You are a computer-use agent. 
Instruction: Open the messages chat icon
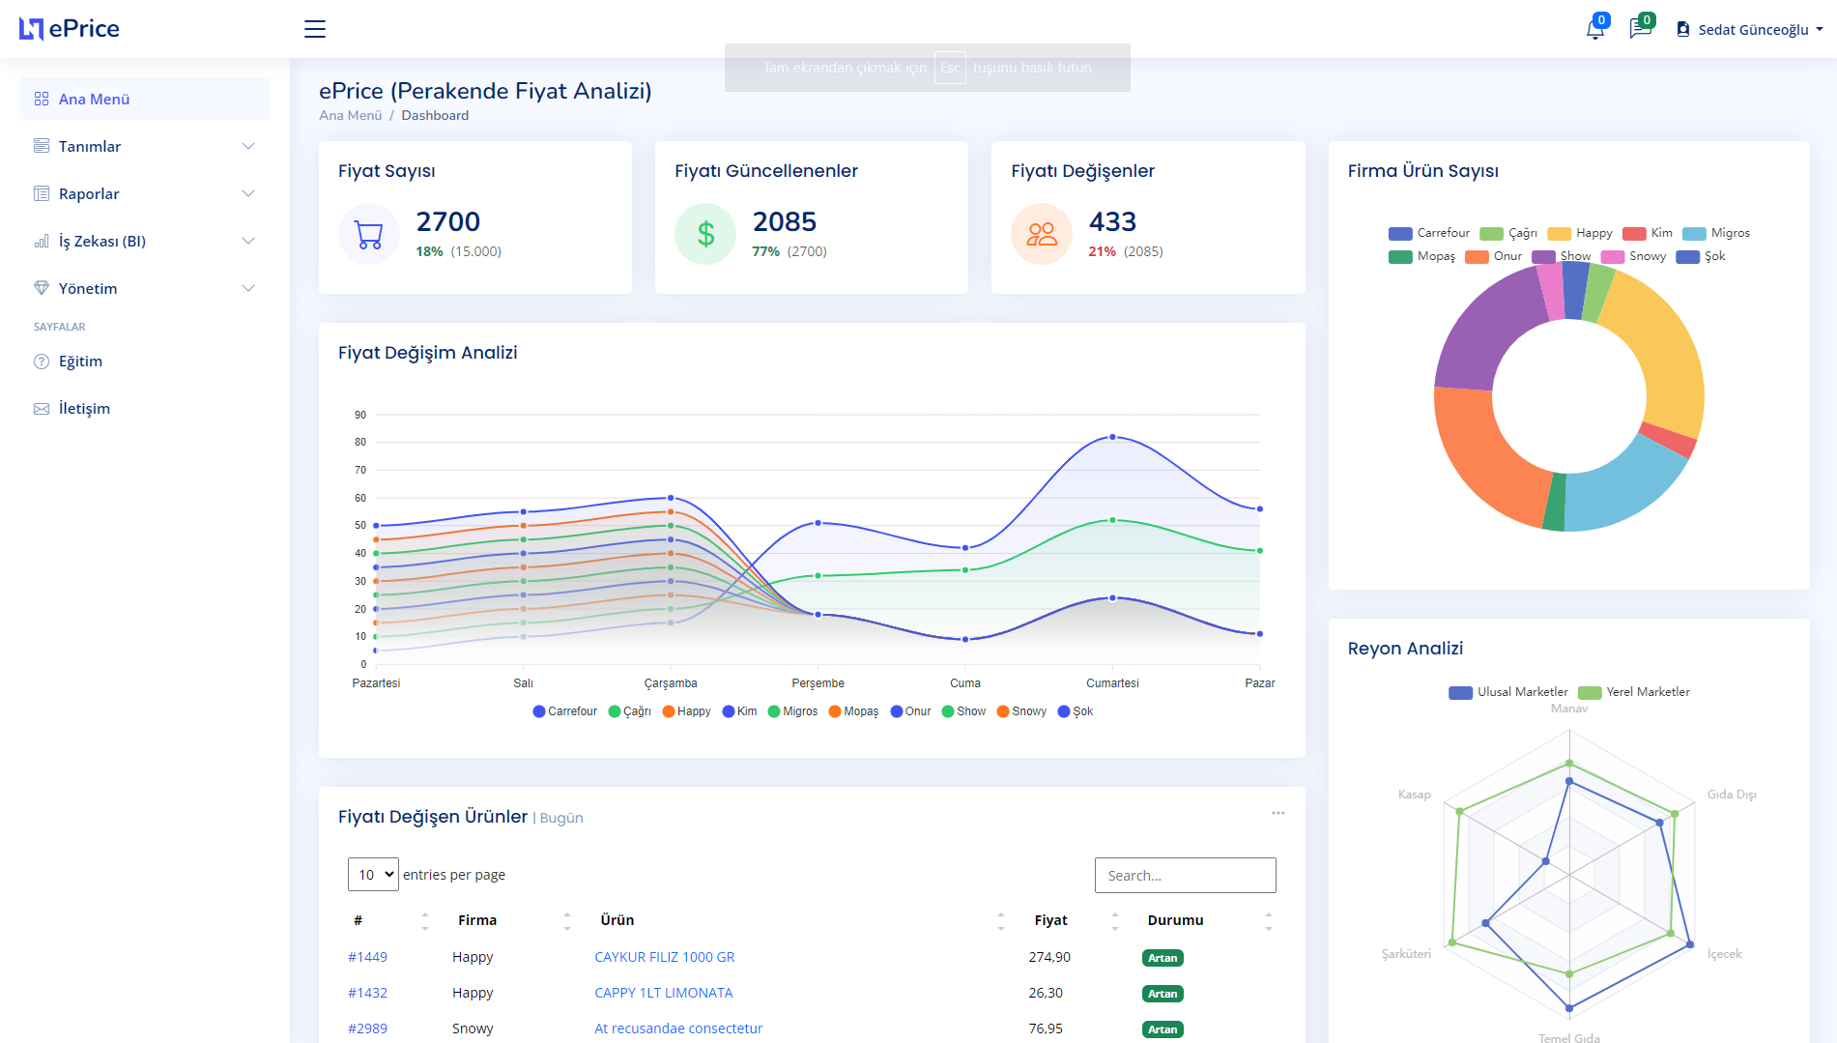(x=1640, y=29)
